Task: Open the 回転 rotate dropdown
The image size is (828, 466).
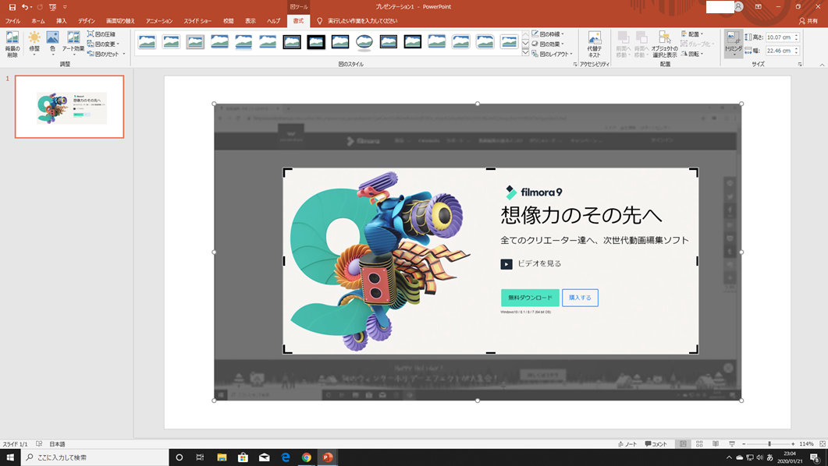Action: tap(691, 54)
